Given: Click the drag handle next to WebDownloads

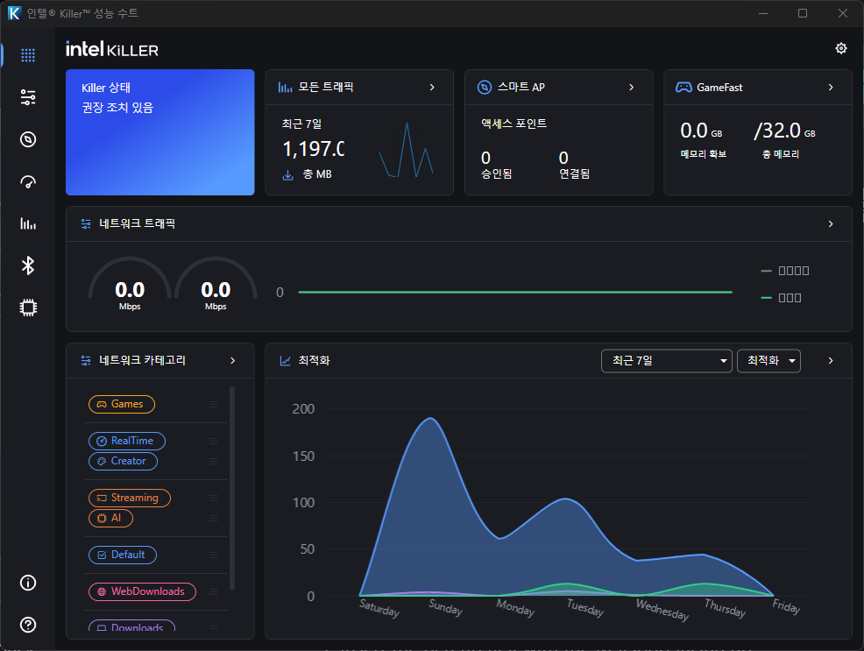Looking at the screenshot, I should [x=213, y=591].
